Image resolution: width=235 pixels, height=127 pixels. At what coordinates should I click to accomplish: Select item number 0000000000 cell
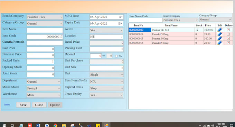coord(140,30)
